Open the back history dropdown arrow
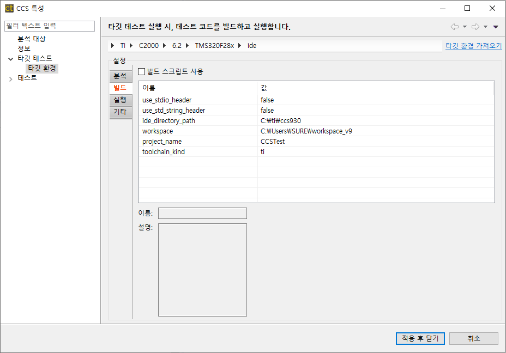506x353 pixels. (x=465, y=27)
